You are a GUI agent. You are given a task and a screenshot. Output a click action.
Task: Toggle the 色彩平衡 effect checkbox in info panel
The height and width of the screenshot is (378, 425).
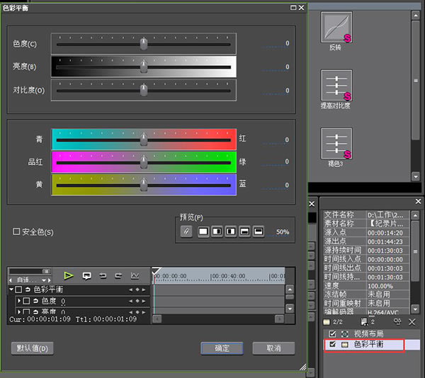pos(332,344)
